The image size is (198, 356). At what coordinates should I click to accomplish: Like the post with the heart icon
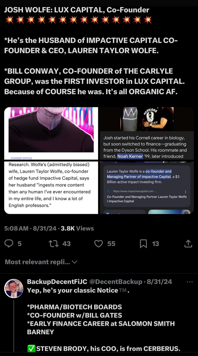pos(98,244)
